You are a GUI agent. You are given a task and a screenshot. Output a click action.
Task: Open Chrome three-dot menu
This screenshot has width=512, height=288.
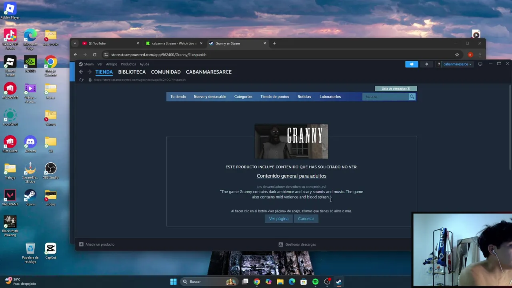[480, 54]
